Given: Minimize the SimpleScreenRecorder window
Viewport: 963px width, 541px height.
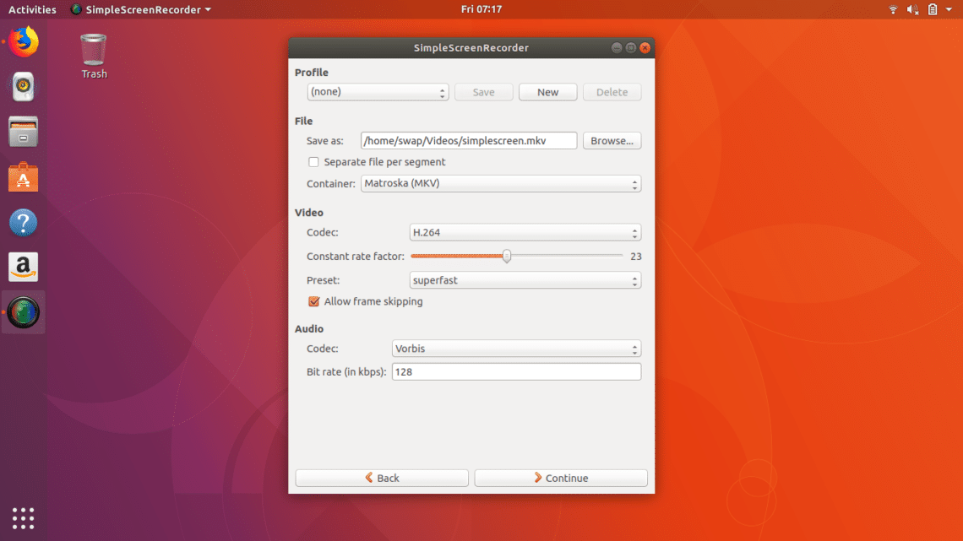Looking at the screenshot, I should (617, 48).
